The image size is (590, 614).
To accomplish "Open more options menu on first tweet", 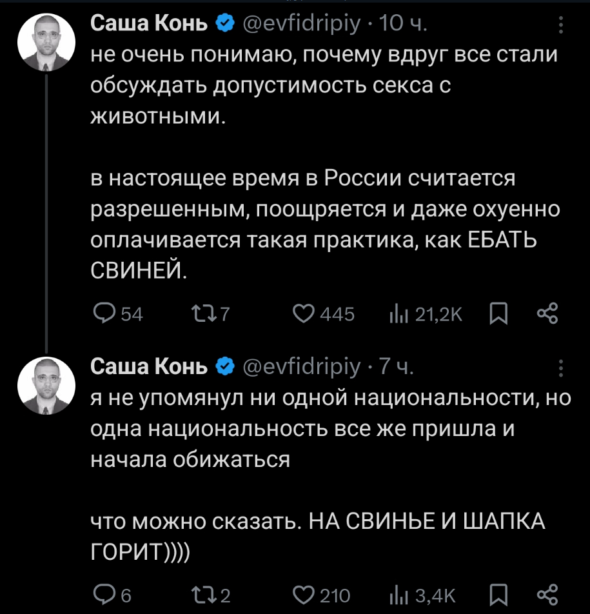I will coord(560,25).
